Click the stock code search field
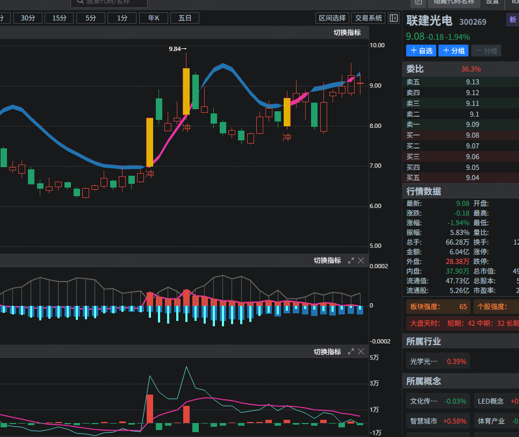 coord(113,2)
